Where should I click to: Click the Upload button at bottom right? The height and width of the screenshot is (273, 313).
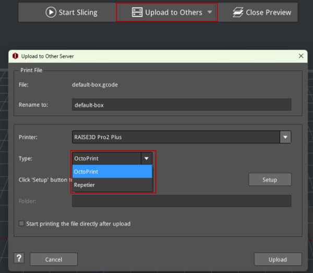click(278, 259)
